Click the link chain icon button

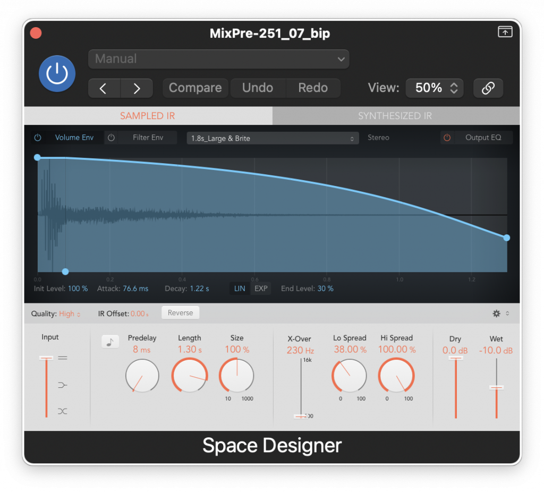(488, 88)
